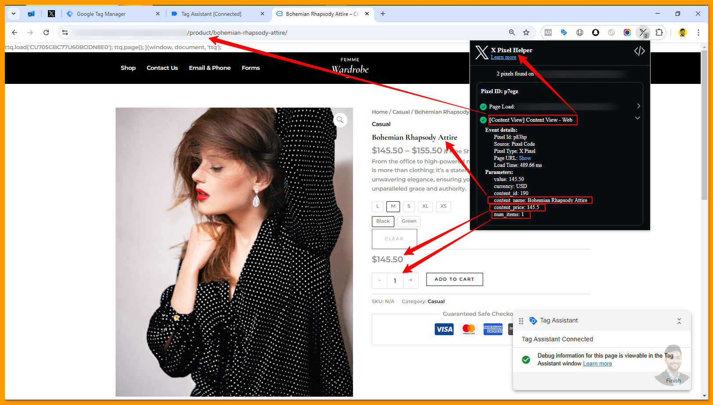Click the ADD TO CART button
The height and width of the screenshot is (405, 713).
(x=455, y=279)
